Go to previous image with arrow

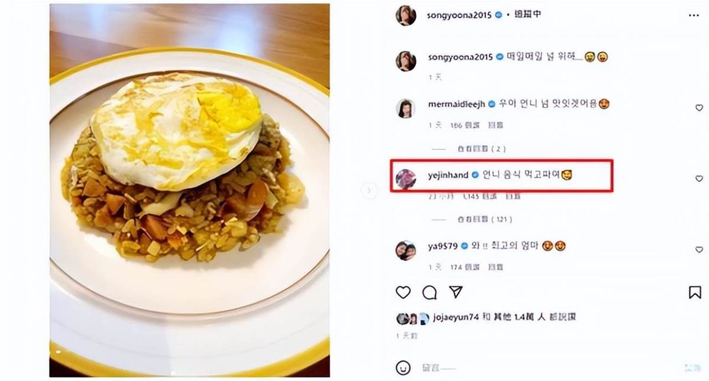point(369,190)
